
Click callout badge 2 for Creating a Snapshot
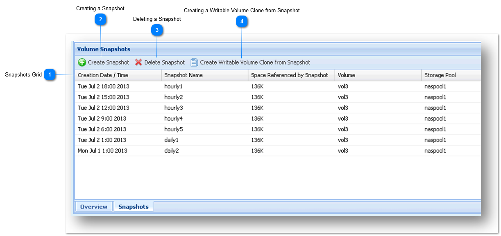click(101, 19)
